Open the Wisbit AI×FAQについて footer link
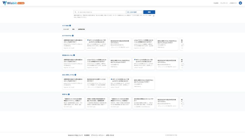 75,135
